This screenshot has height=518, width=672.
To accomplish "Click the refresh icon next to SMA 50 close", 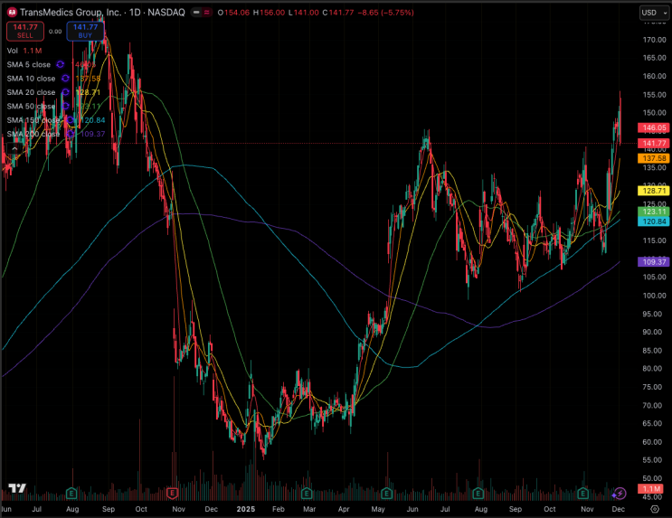I will click(65, 106).
